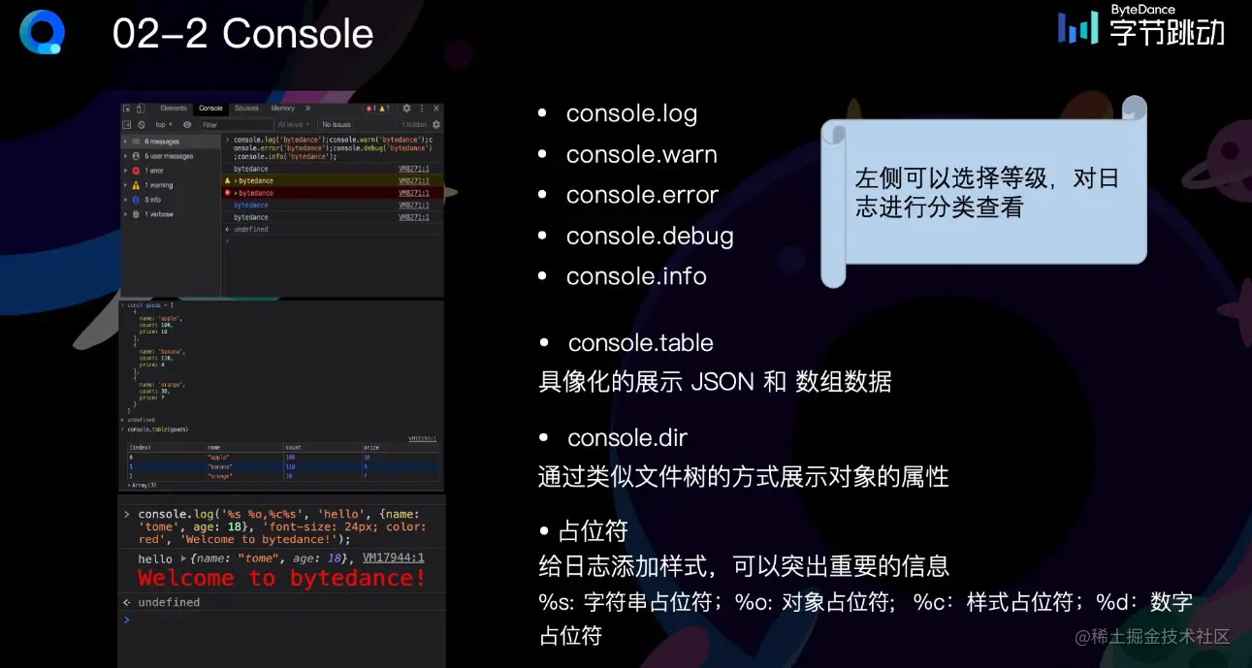
Task: Open VM8271:1 link on red error row
Action: point(414,193)
